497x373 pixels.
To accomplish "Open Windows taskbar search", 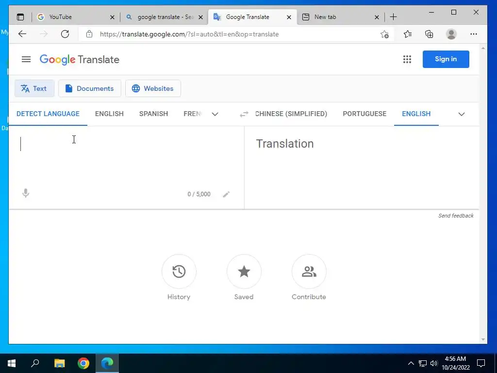I will (35, 363).
